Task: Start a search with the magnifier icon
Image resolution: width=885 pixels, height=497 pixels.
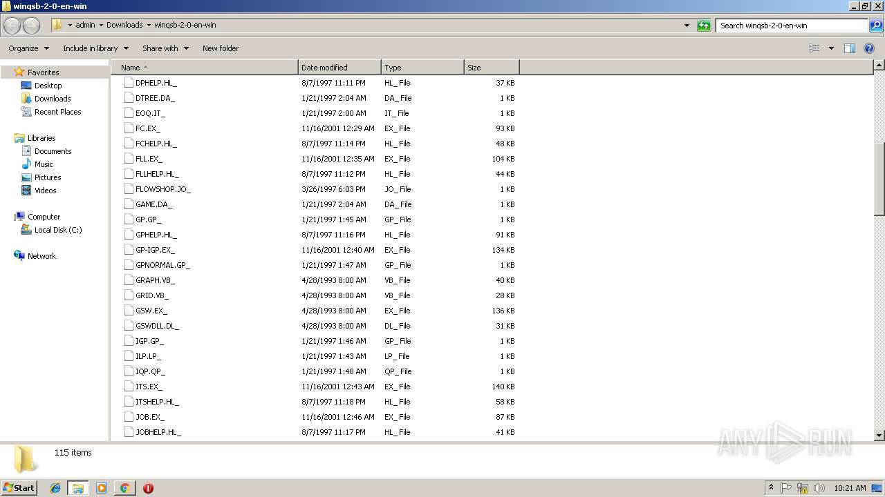Action: pyautogui.click(x=875, y=26)
